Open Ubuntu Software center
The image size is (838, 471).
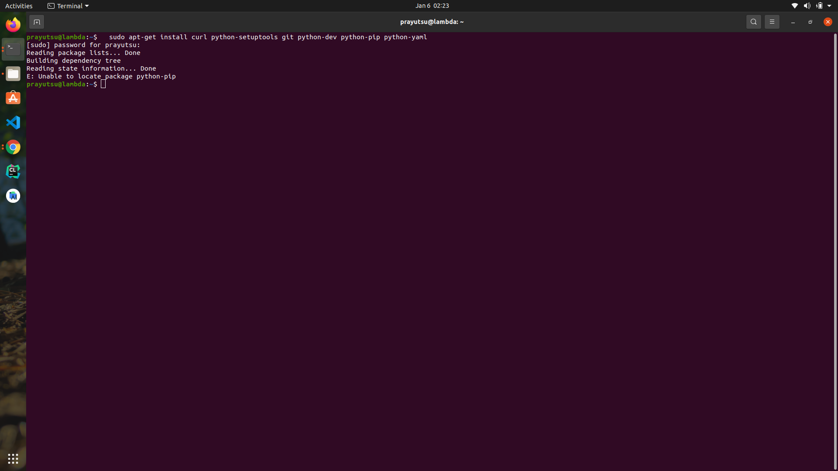[x=13, y=98]
